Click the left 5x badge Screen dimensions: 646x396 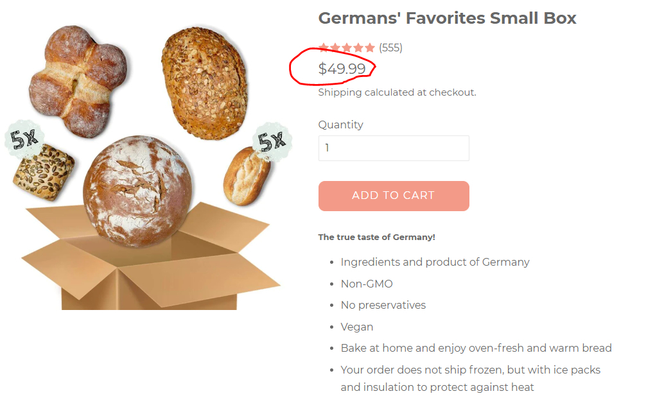(24, 139)
